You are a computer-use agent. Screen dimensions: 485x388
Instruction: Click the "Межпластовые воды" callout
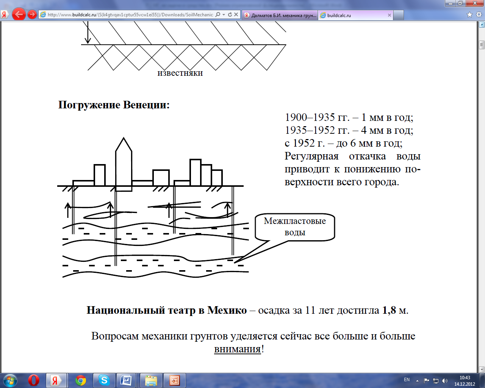[295, 227]
